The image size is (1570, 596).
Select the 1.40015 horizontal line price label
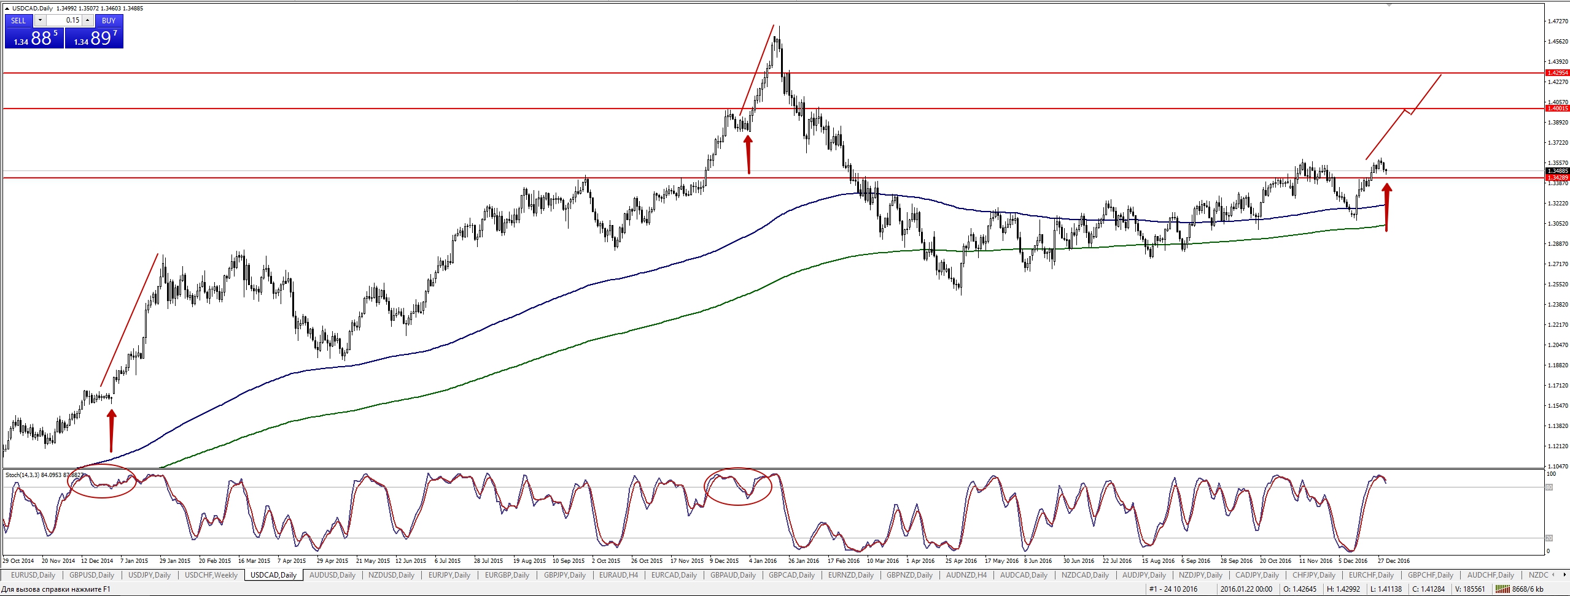(x=1557, y=109)
